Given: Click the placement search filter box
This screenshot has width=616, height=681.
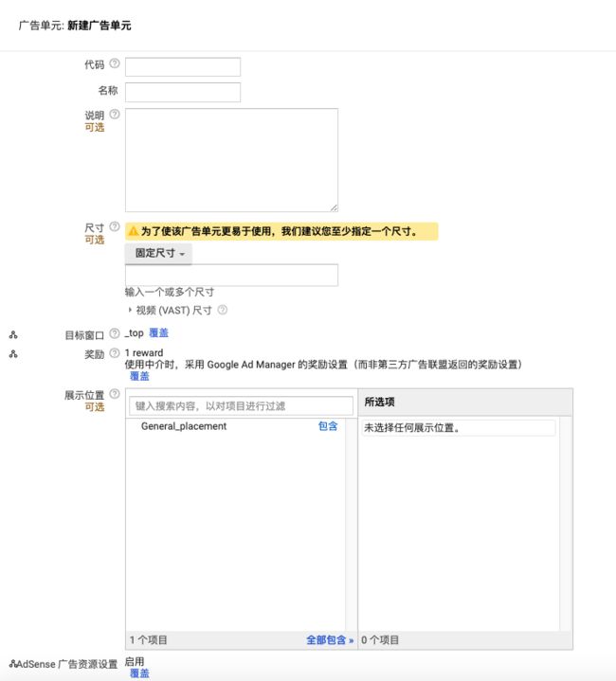Looking at the screenshot, I should 241,406.
